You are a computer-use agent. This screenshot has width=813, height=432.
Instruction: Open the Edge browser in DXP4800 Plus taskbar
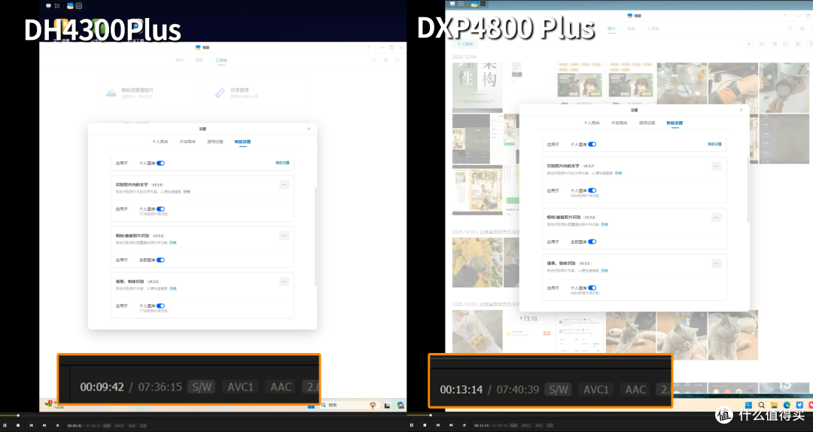[787, 405]
